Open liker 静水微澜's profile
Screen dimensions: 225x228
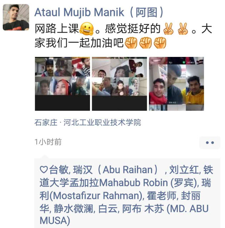click(74, 209)
